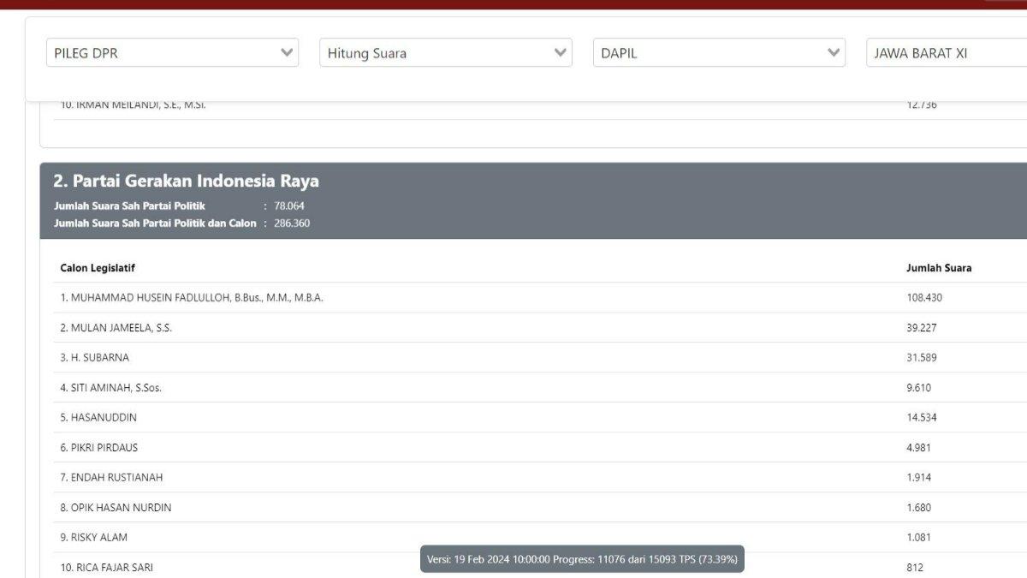The width and height of the screenshot is (1027, 578).
Task: Select row HASANUDDIN
Action: 540,417
